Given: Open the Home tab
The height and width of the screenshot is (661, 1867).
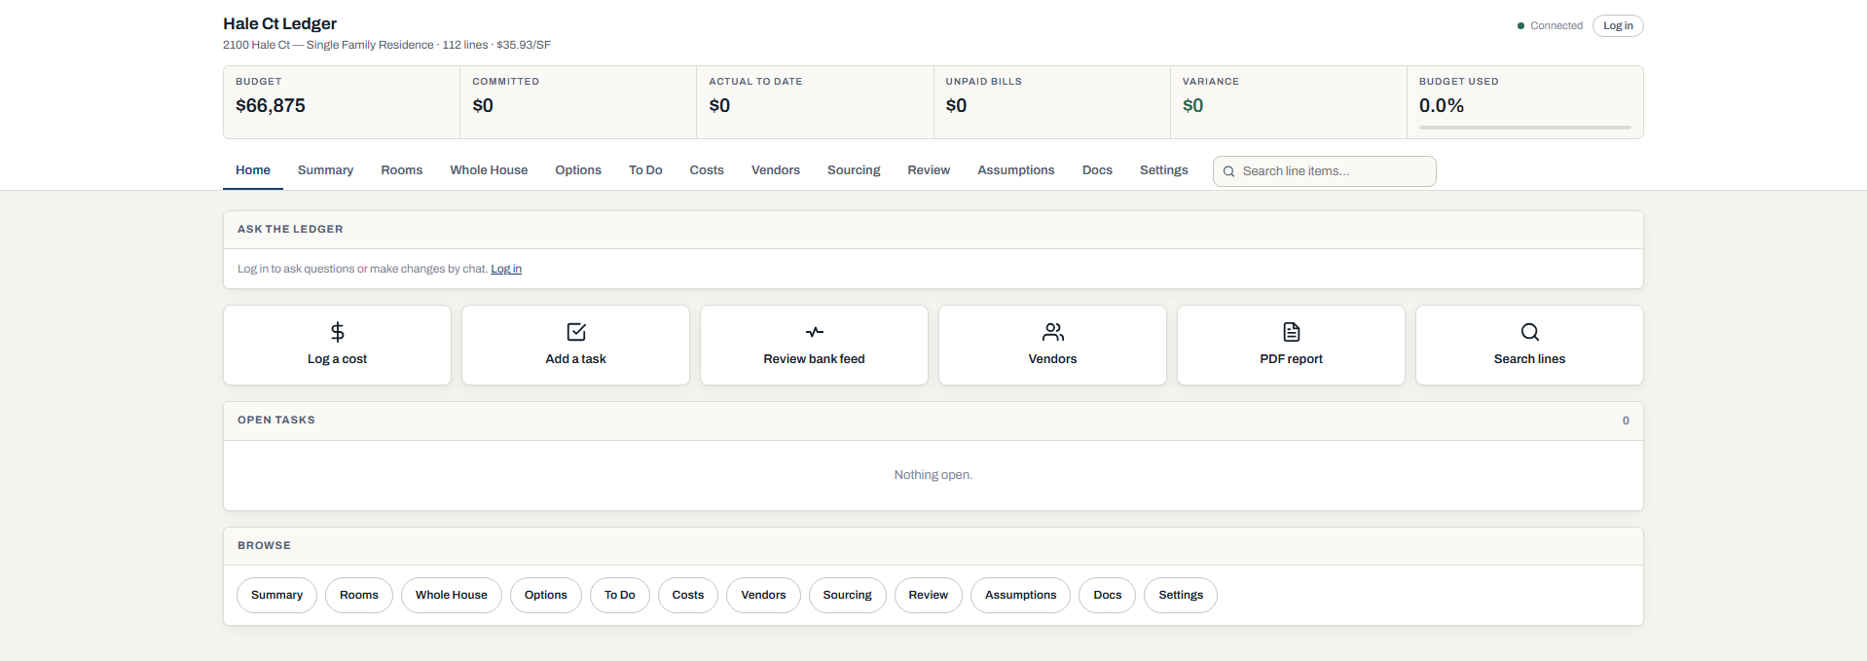Looking at the screenshot, I should pyautogui.click(x=253, y=170).
